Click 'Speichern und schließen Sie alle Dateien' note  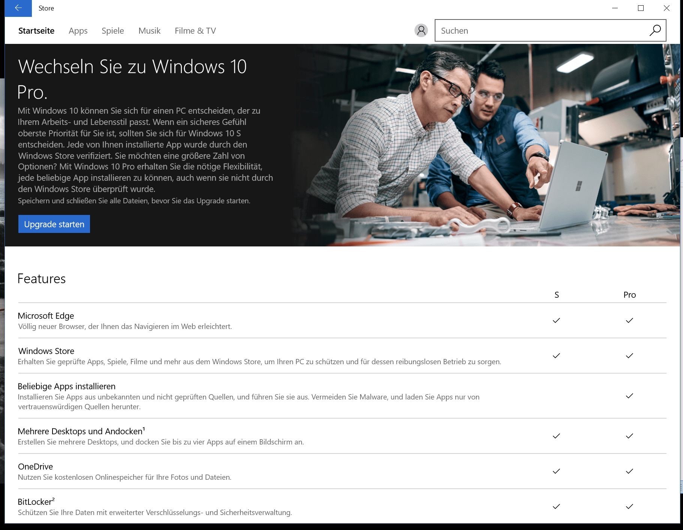[134, 201]
